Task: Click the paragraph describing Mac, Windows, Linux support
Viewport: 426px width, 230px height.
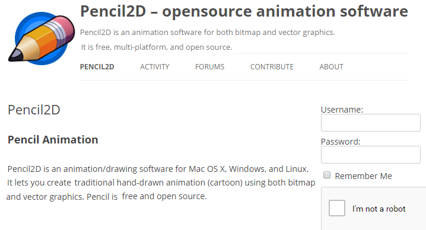Action: coord(161,183)
